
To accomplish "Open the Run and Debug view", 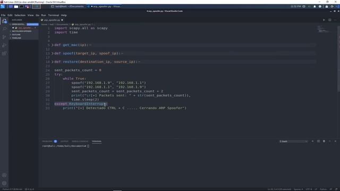I will (4, 45).
